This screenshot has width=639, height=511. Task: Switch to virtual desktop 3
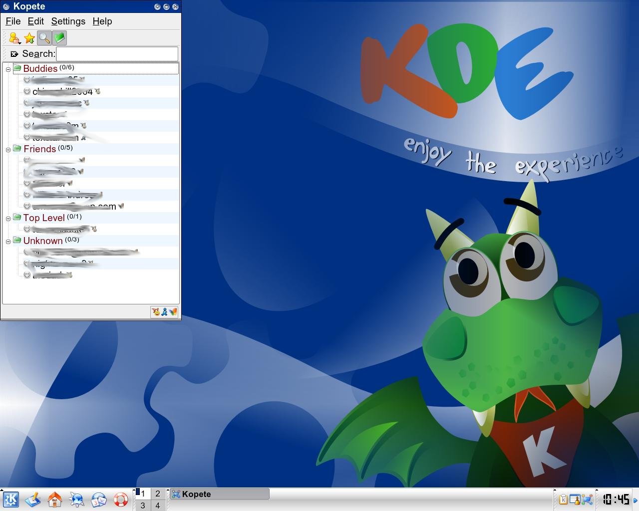143,506
